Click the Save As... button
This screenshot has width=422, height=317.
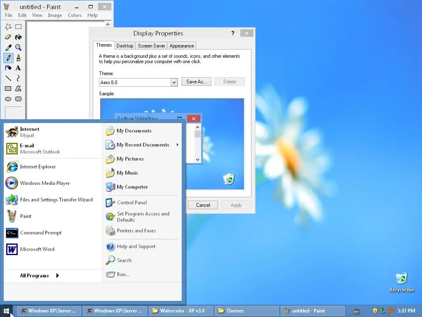[196, 82]
